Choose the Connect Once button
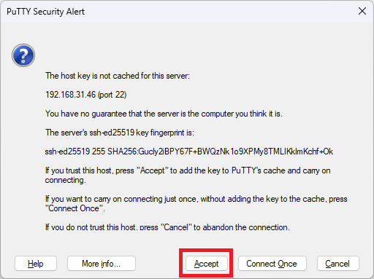Screen dimensions: 374x279 (x=272, y=264)
